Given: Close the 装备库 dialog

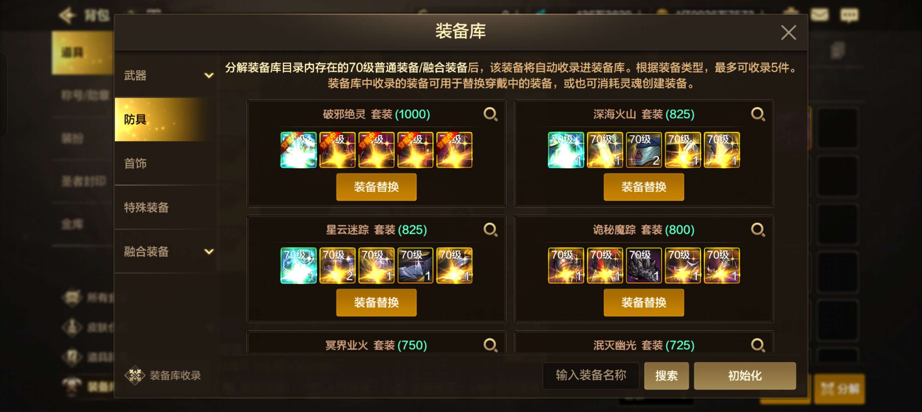Looking at the screenshot, I should pos(788,33).
